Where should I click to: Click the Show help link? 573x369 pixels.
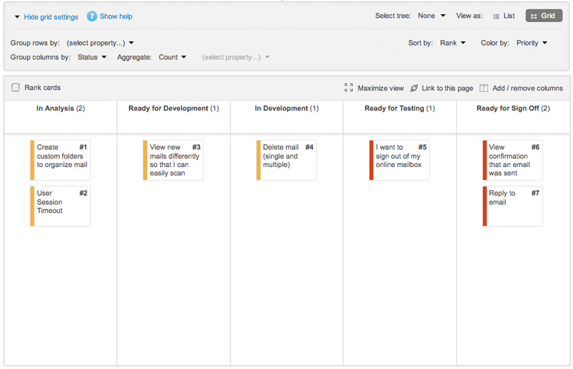click(116, 16)
